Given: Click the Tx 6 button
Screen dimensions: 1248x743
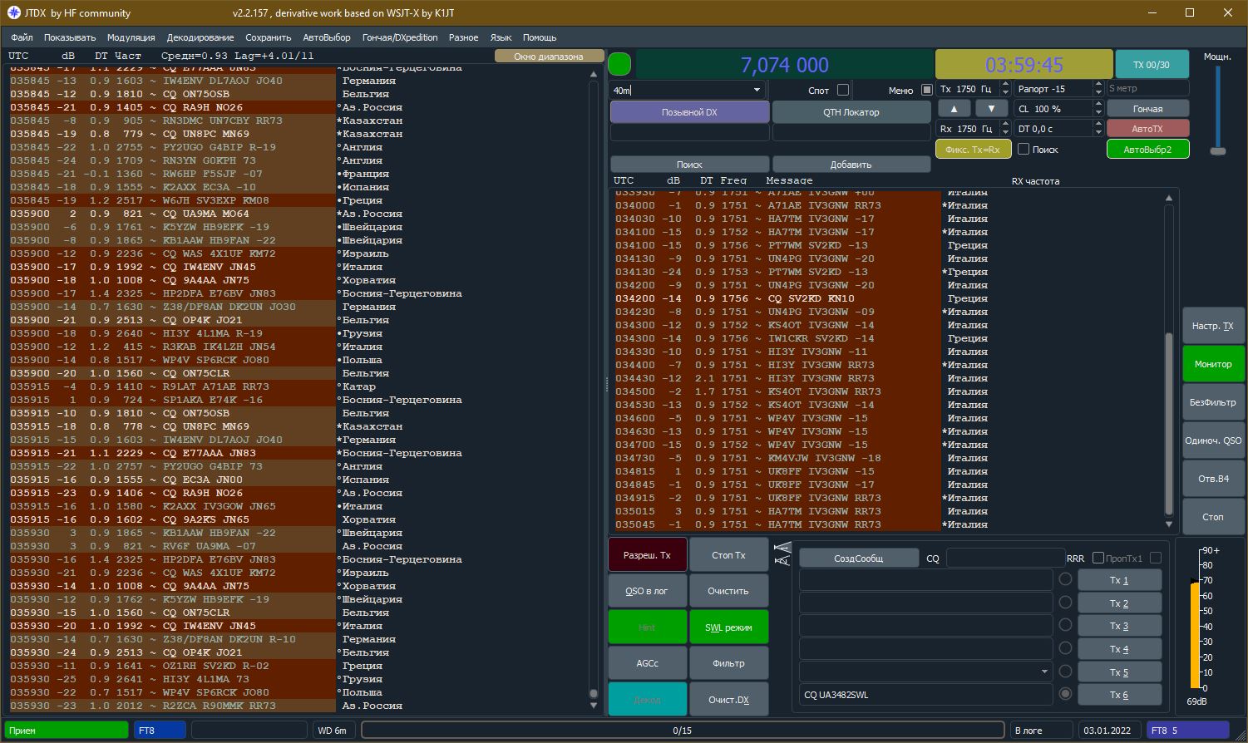Looking at the screenshot, I should click(x=1119, y=695).
